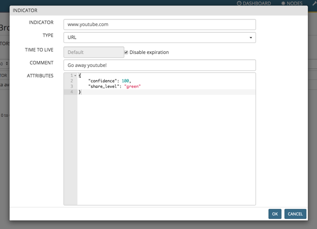The height and width of the screenshot is (229, 317).
Task: Click line number 3 in the editor gutter
Action: coord(72,86)
